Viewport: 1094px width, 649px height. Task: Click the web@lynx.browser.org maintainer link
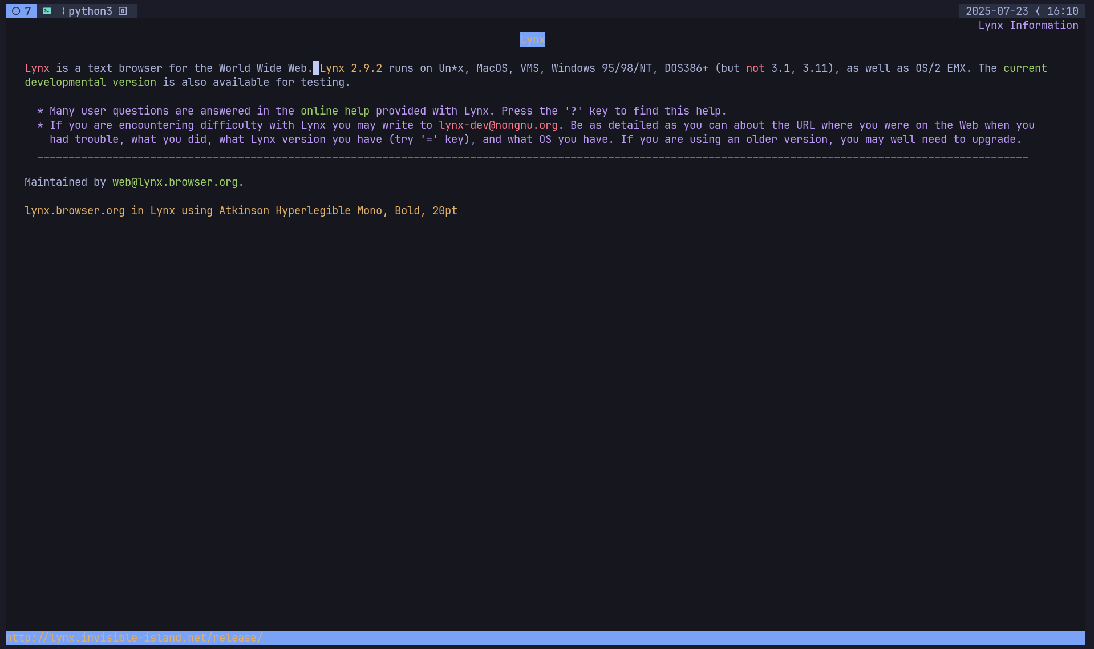click(x=175, y=182)
